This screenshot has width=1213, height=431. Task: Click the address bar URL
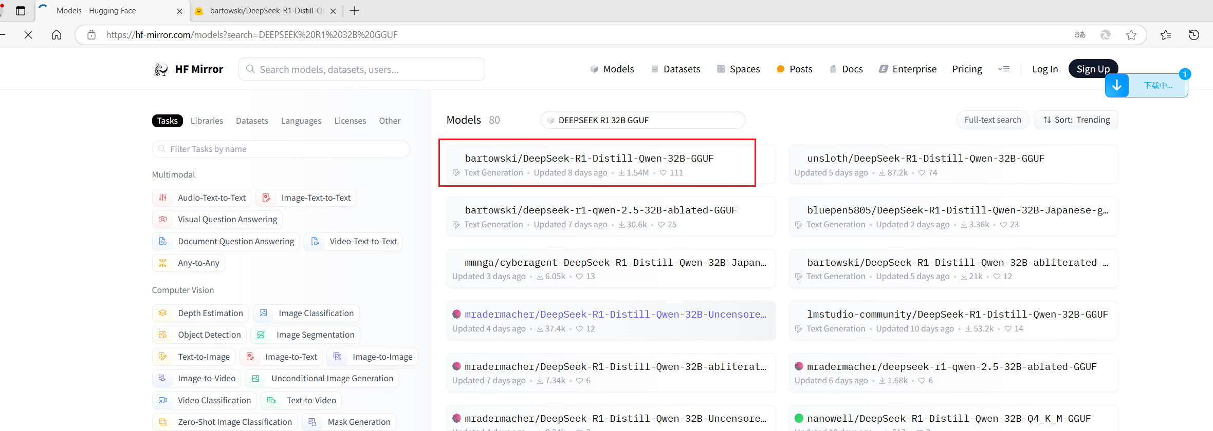252,35
